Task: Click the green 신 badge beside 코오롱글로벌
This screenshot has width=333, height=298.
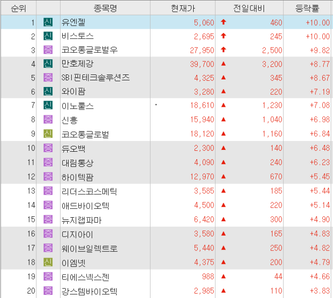Action: click(x=48, y=134)
